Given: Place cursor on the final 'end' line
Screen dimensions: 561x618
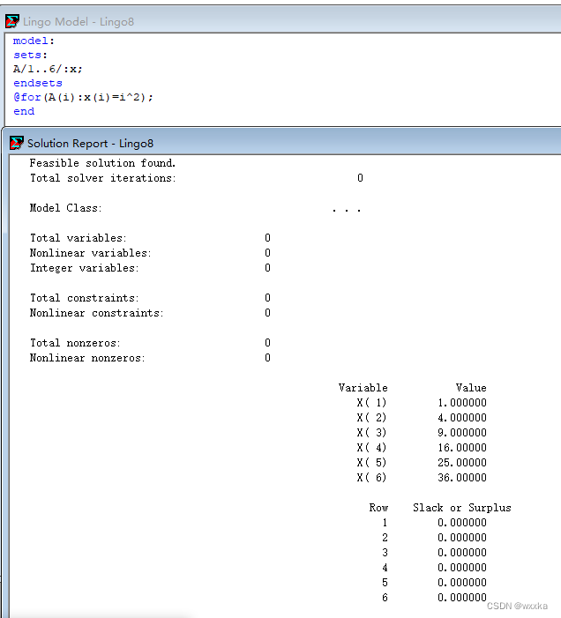Looking at the screenshot, I should (24, 112).
